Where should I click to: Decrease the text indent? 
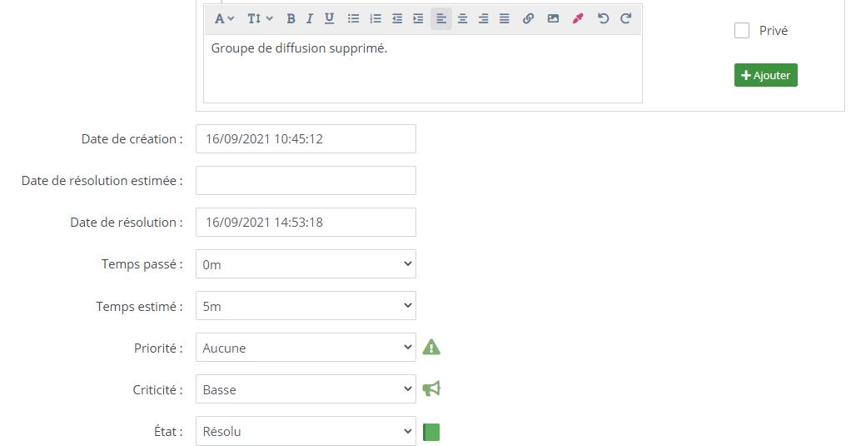pyautogui.click(x=396, y=19)
